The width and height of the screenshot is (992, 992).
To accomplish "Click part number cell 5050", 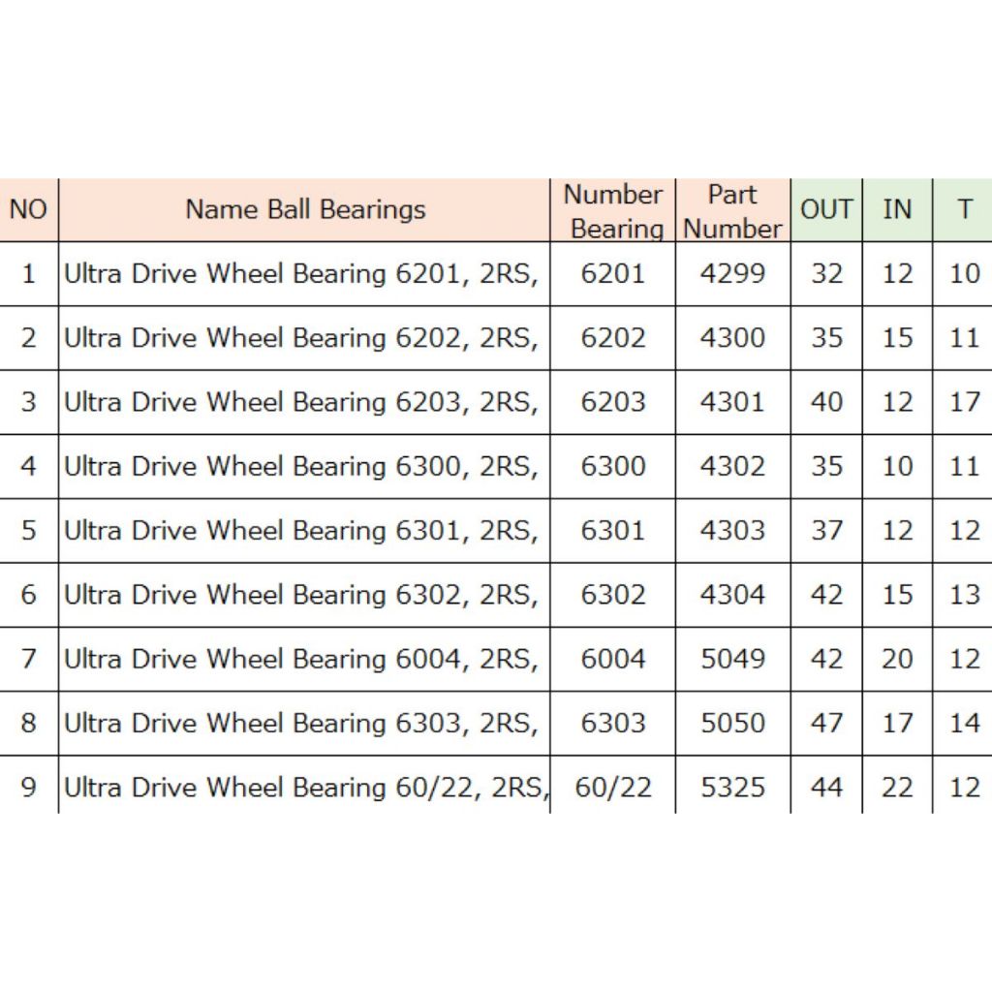I will coord(732,723).
